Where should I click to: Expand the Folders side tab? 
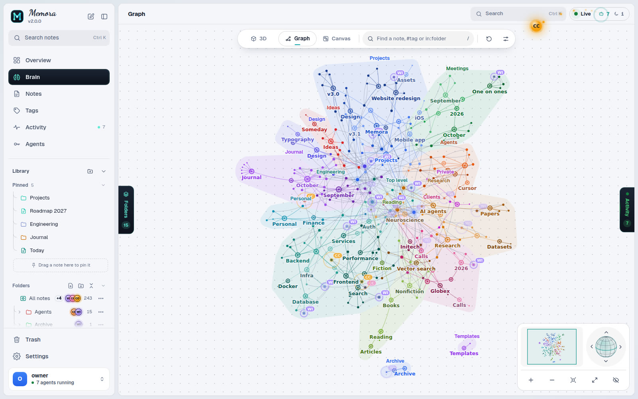coord(126,209)
